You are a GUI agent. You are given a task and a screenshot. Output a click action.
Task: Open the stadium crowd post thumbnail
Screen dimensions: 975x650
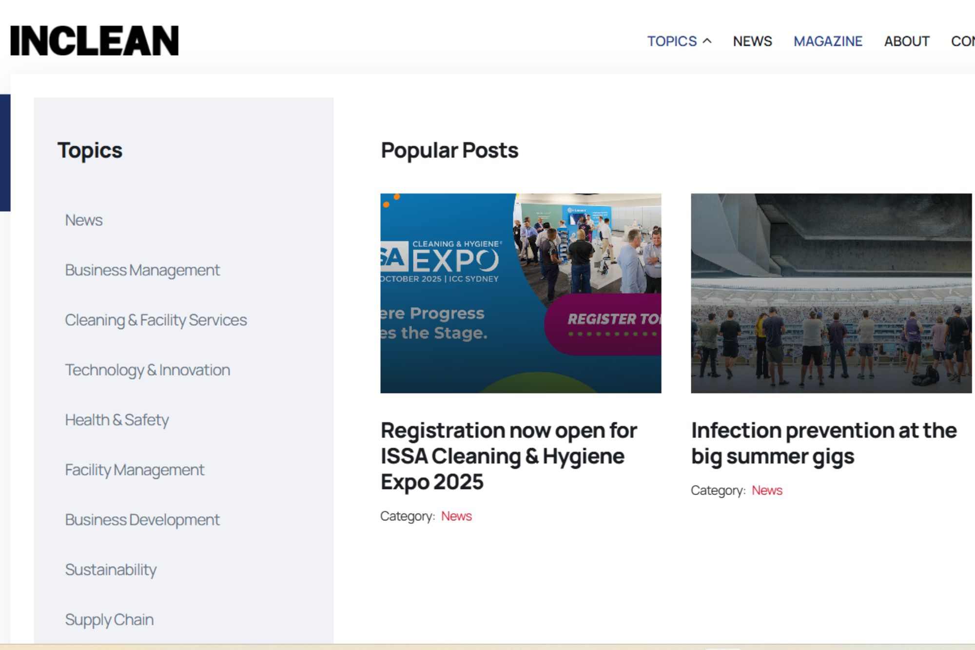[831, 293]
